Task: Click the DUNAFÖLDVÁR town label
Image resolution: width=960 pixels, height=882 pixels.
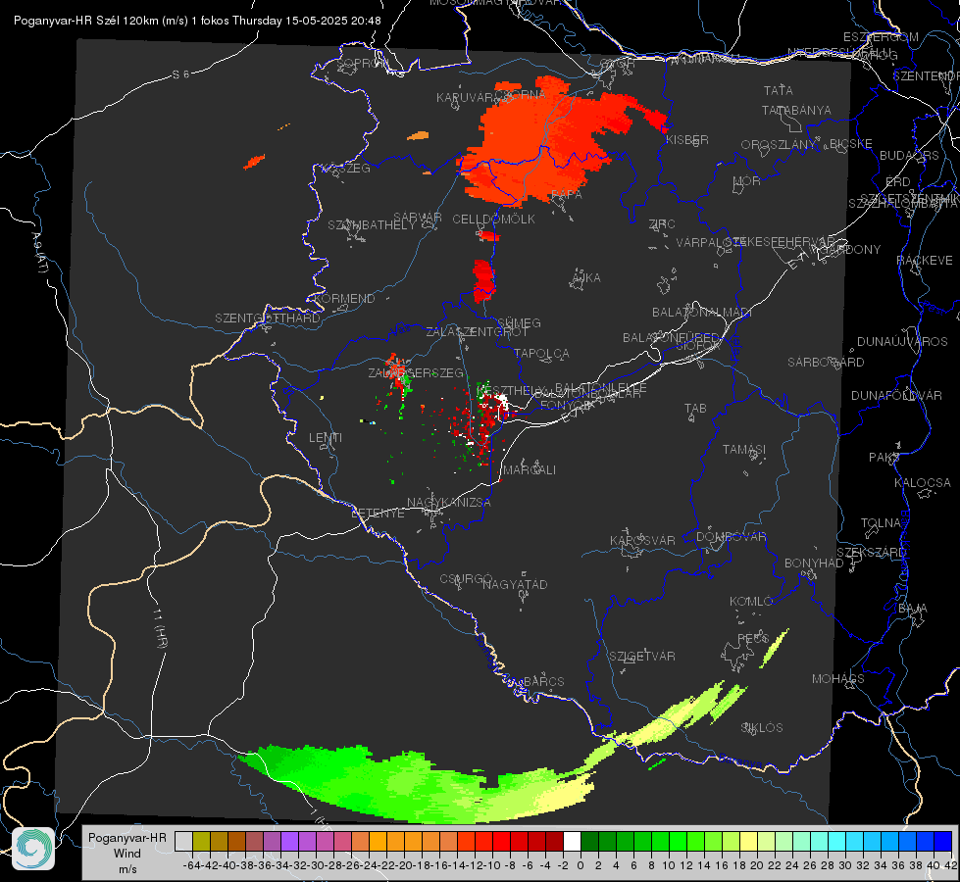Action: [x=896, y=396]
